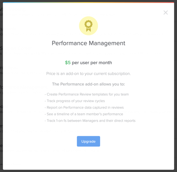Click the 'Price is an add-on' subscription note
This screenshot has width=177, height=172.
tap(88, 74)
